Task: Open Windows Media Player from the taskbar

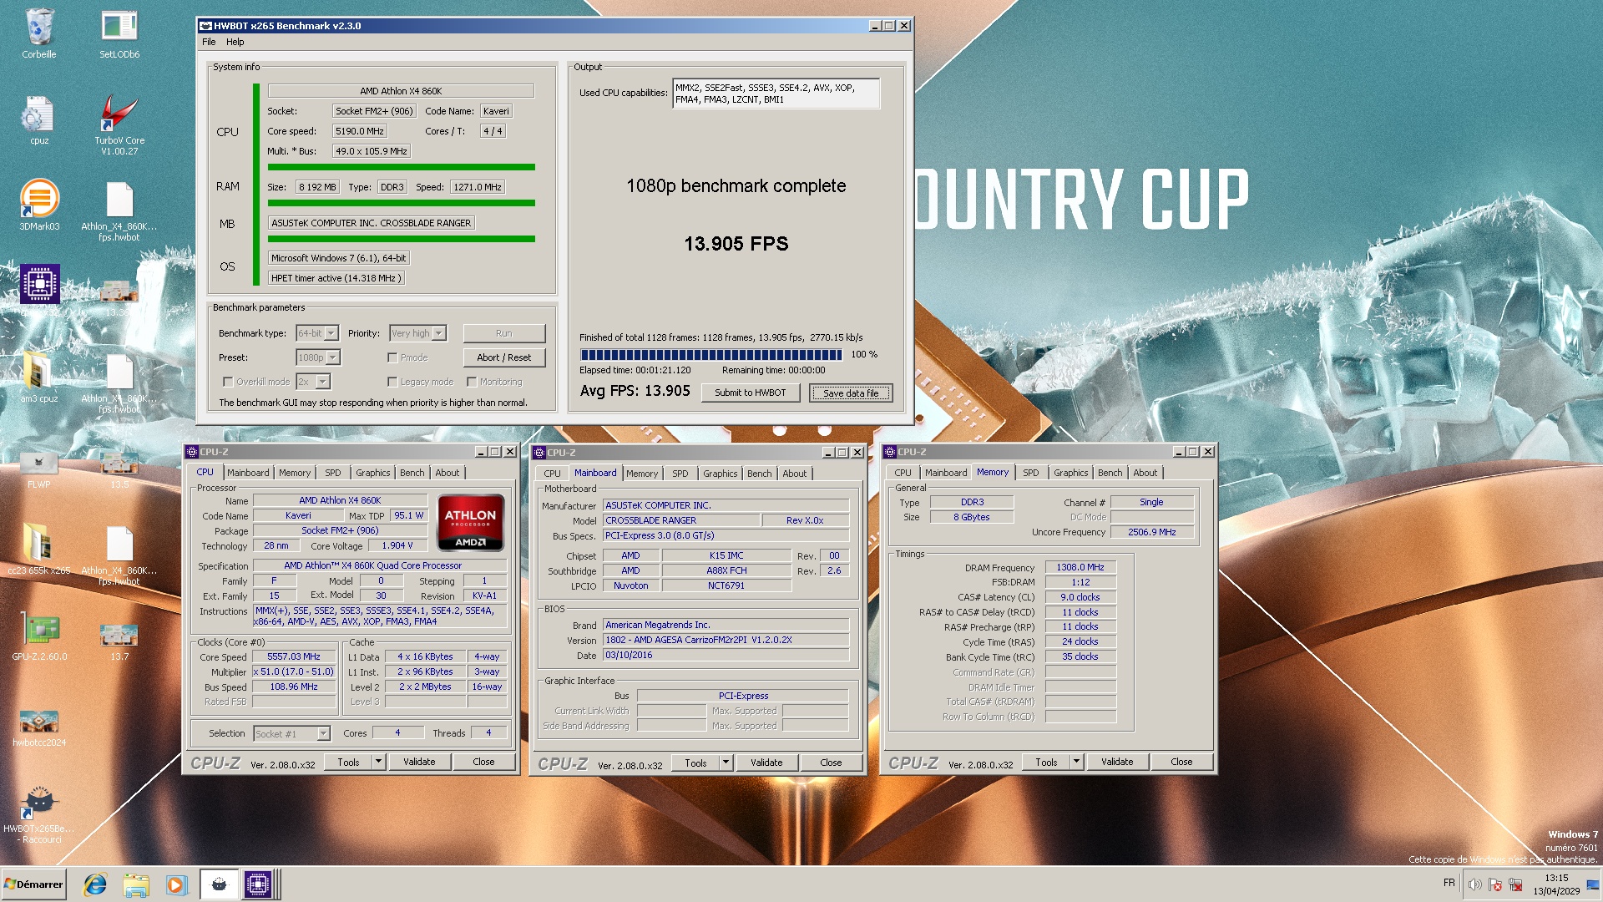Action: pyautogui.click(x=176, y=884)
